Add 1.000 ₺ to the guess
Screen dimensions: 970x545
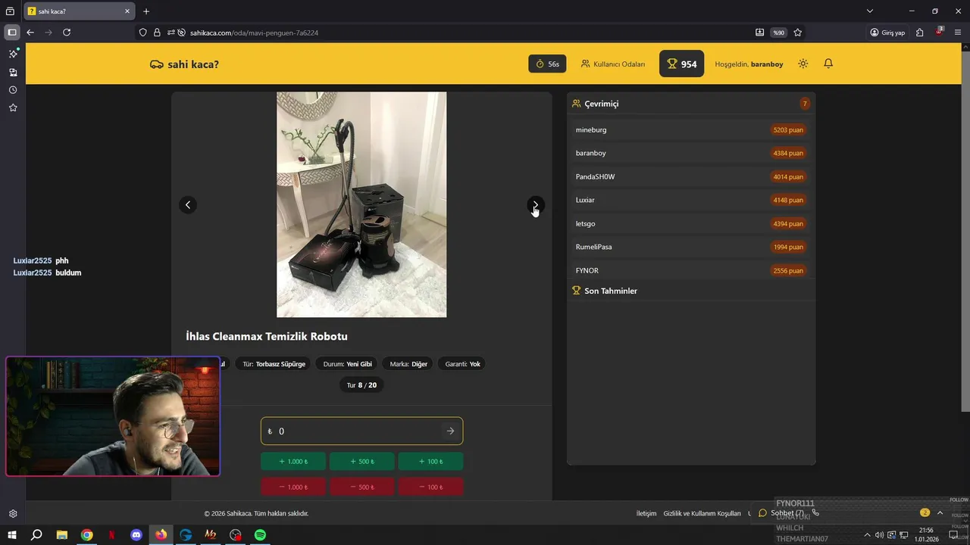[x=293, y=461]
